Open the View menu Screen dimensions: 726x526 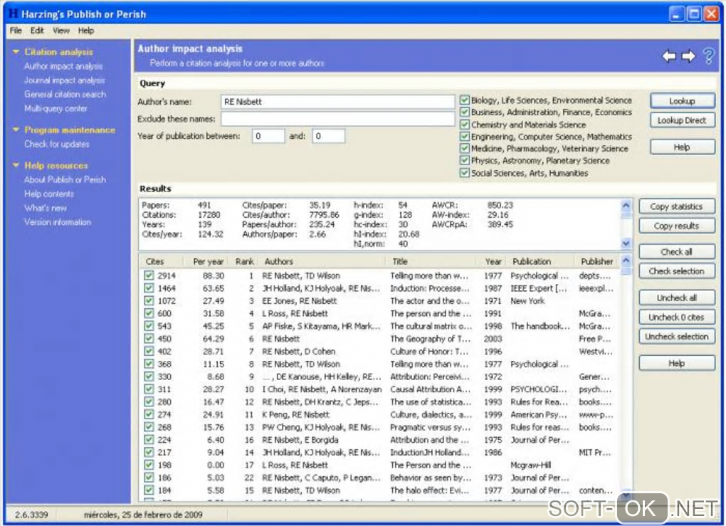pos(60,31)
